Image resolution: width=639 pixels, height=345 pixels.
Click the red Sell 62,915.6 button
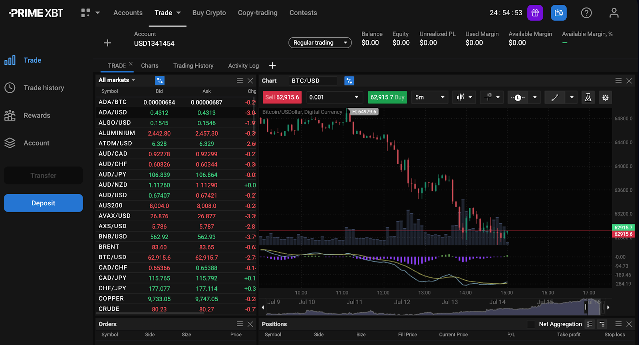pos(282,97)
